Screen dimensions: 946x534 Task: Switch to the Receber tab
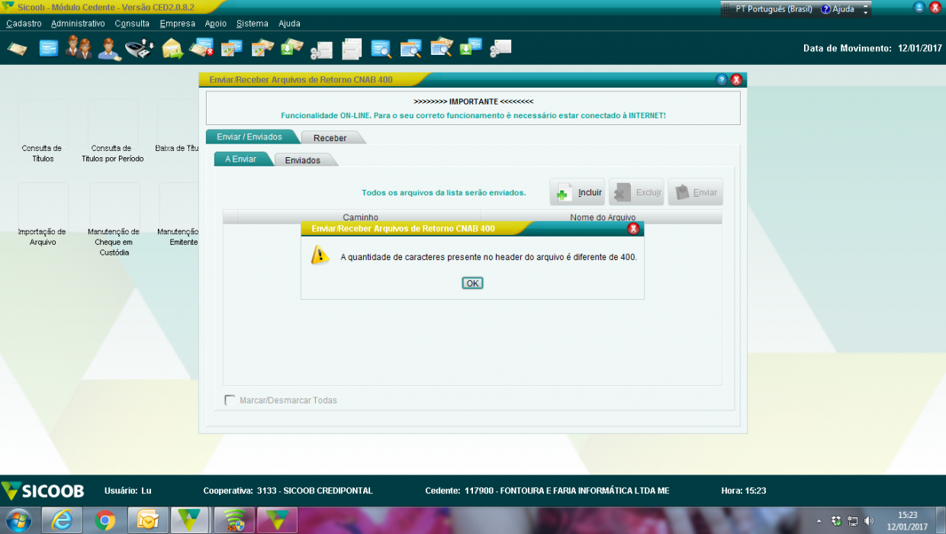click(330, 138)
